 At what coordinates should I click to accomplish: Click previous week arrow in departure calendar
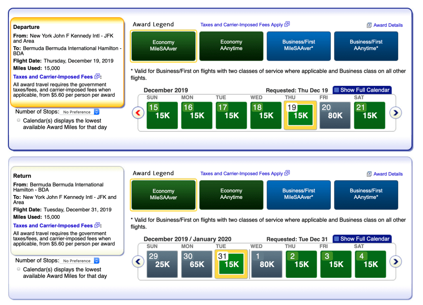138,113
